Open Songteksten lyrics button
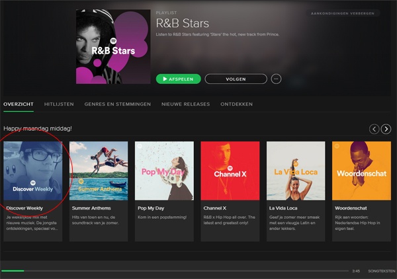Screen dimensions: 397x279 coord(382,271)
